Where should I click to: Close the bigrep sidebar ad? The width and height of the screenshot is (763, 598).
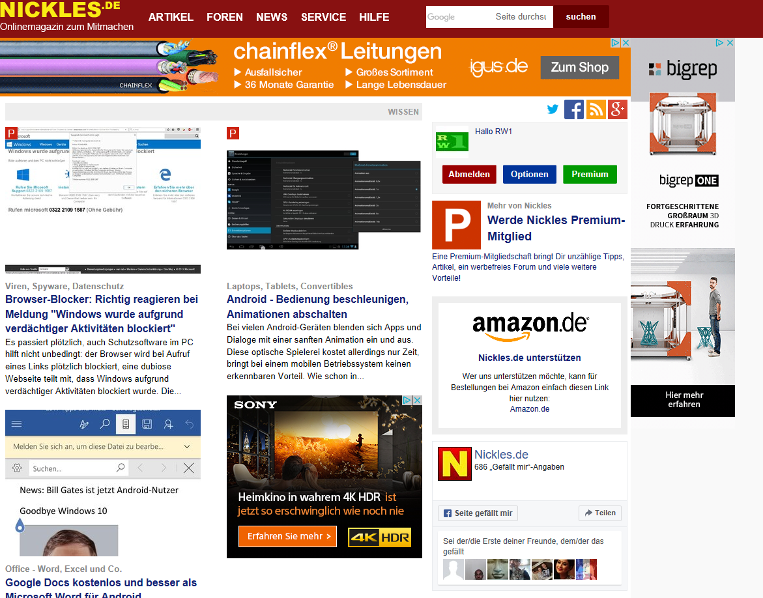tap(730, 43)
